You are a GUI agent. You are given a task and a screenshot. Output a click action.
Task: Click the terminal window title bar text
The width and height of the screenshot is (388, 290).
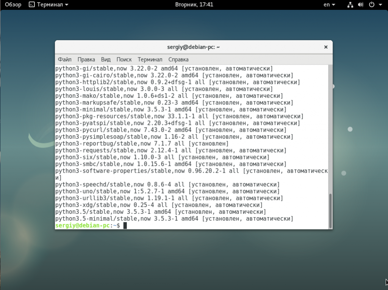[194, 47]
